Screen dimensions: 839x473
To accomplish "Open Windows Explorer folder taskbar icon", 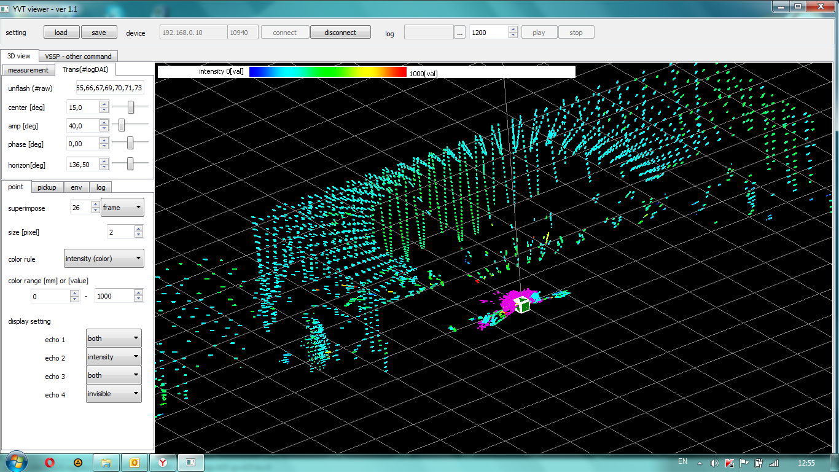I will point(106,462).
